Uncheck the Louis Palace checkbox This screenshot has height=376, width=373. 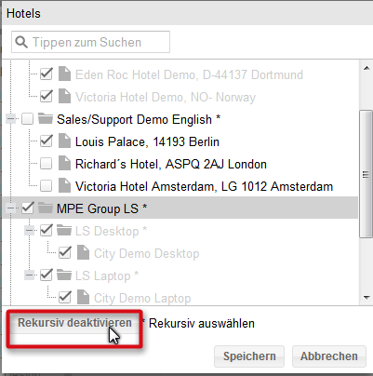pyautogui.click(x=47, y=141)
